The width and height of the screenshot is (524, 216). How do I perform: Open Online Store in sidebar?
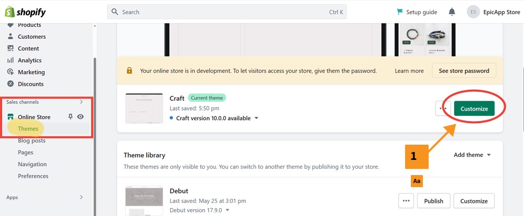click(34, 117)
